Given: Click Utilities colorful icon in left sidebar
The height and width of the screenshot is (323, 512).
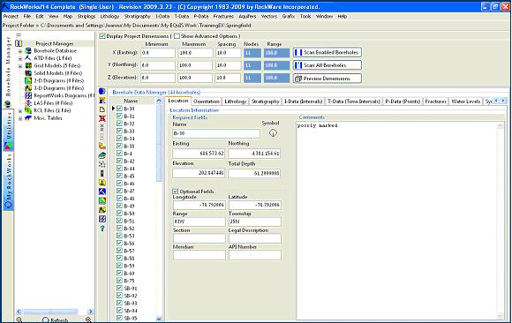Looking at the screenshot, I should pyautogui.click(x=8, y=146).
